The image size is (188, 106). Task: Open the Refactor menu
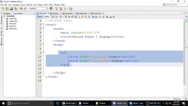(x=29, y=5)
